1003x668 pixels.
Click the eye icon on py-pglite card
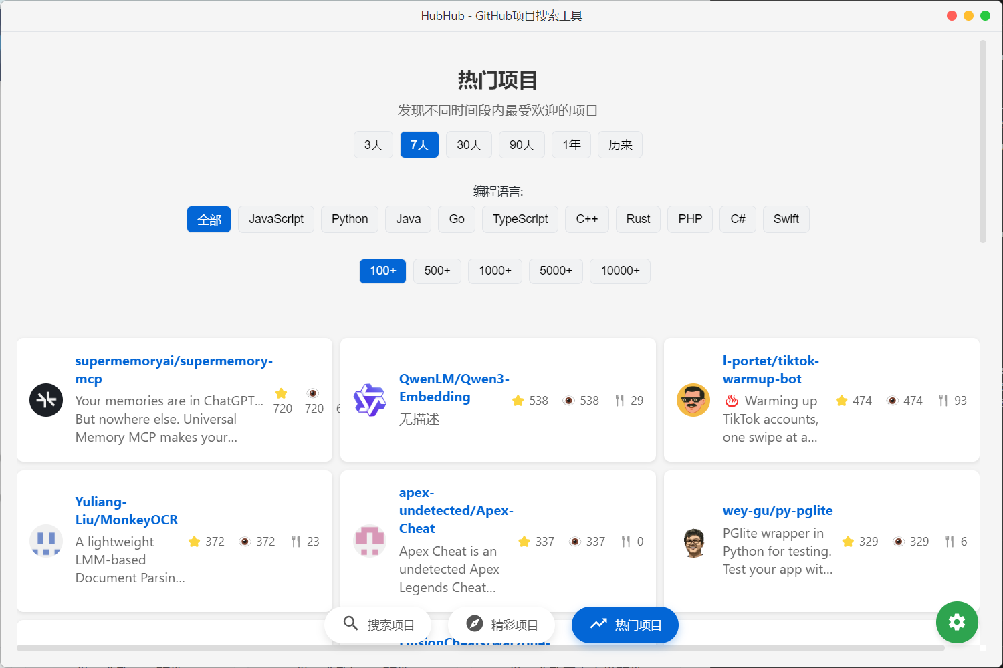[899, 542]
